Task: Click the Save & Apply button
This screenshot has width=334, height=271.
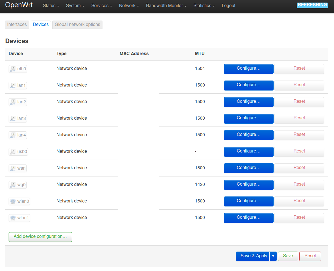Action: [253, 256]
